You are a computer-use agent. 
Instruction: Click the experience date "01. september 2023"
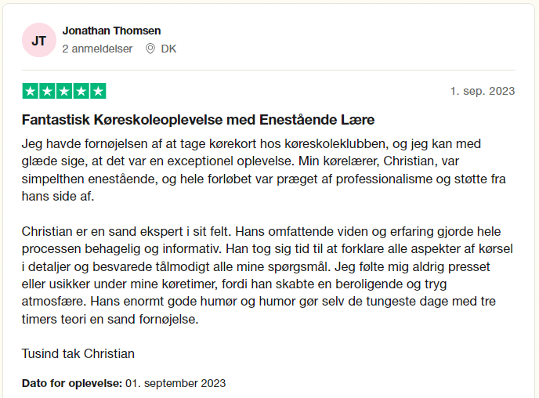(x=175, y=383)
